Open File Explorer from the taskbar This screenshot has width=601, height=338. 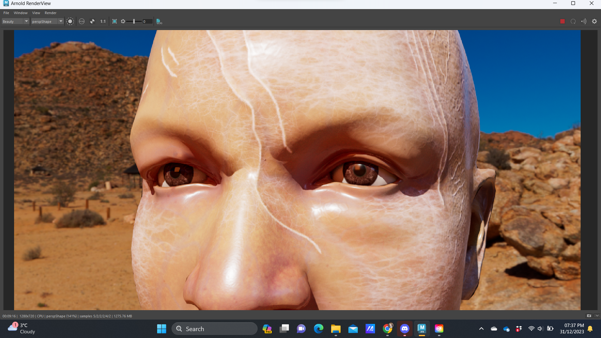click(x=336, y=329)
